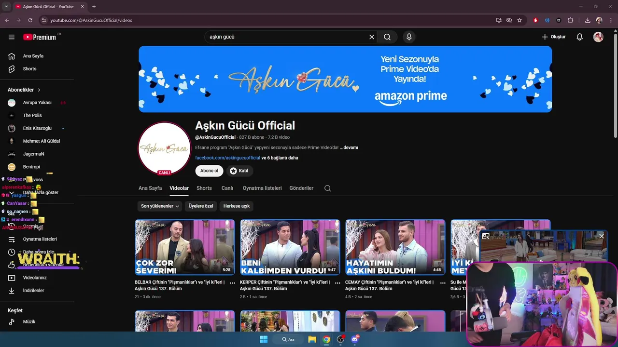Image resolution: width=618 pixels, height=347 pixels.
Task: Expand channel description with ...devamı
Action: 349,147
